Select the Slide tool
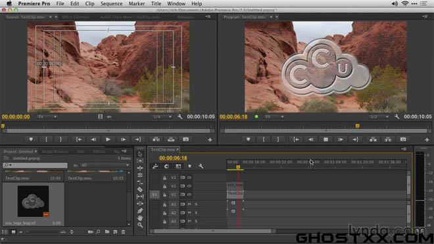 (140, 204)
